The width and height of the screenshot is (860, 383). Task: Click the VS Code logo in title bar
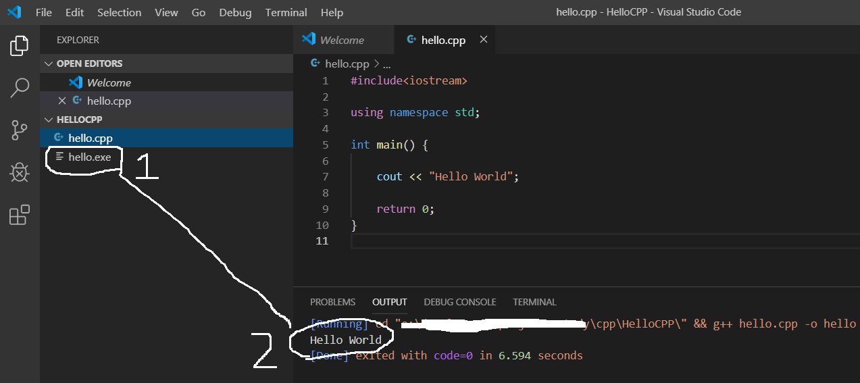tap(14, 12)
